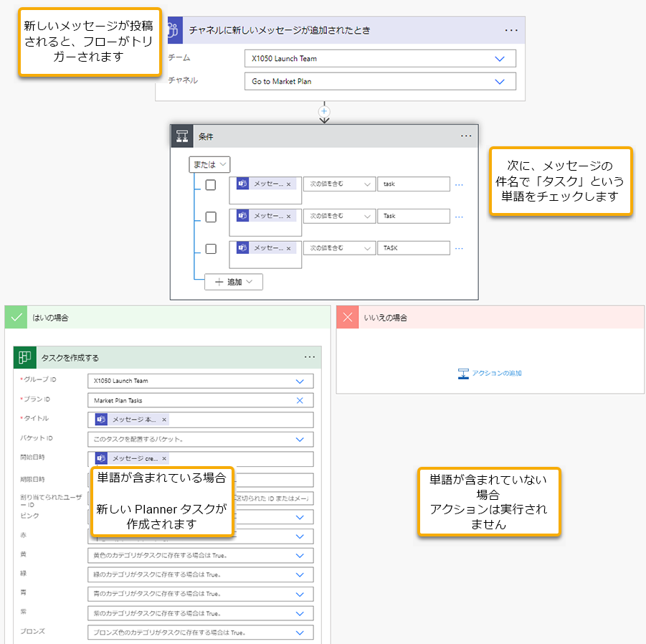Open row menu for 'task' condition

click(x=459, y=185)
